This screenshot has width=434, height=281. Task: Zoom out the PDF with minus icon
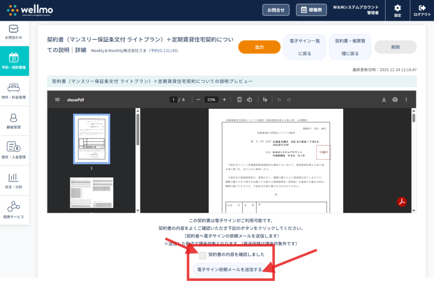click(x=198, y=100)
